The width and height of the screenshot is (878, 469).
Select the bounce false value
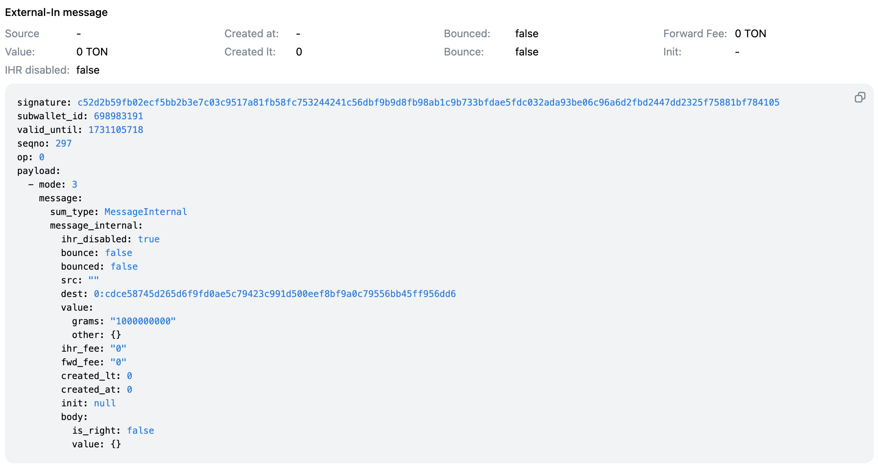tap(118, 253)
